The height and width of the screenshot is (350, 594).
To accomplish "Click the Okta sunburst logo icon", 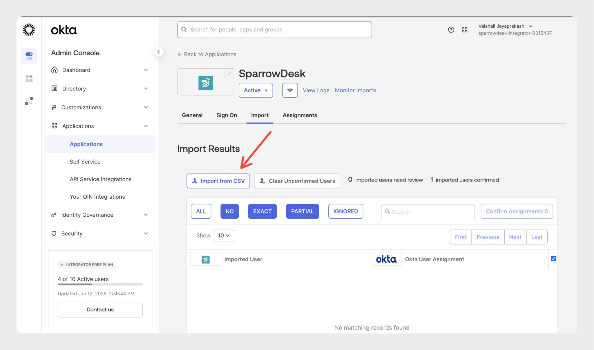I will pos(29,30).
